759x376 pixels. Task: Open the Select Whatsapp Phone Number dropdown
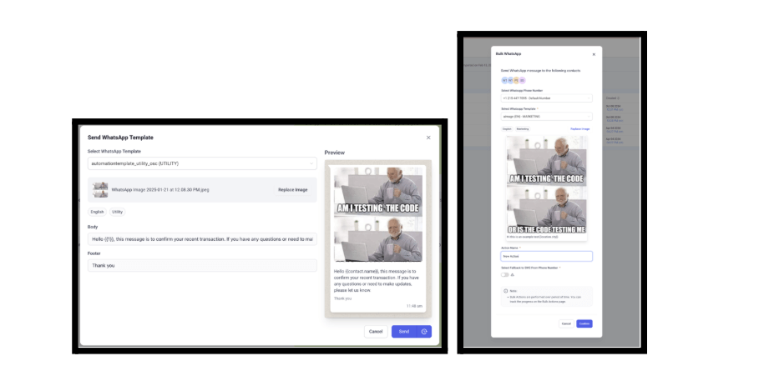547,98
